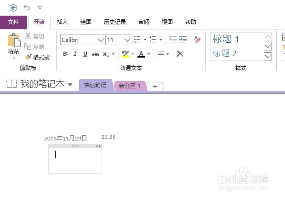The image size is (285, 198).
Task: Click the note container width arrows
Action: pyautogui.click(x=98, y=146)
